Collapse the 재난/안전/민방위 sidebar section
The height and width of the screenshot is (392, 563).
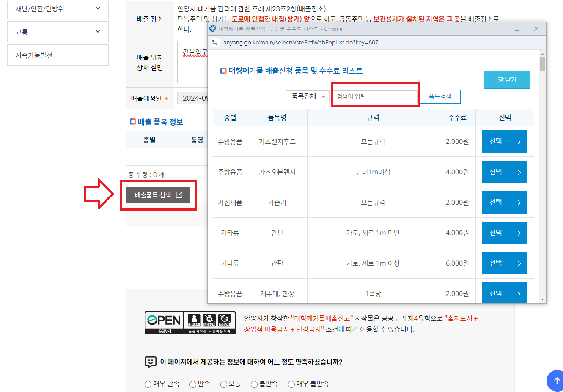coord(57,8)
